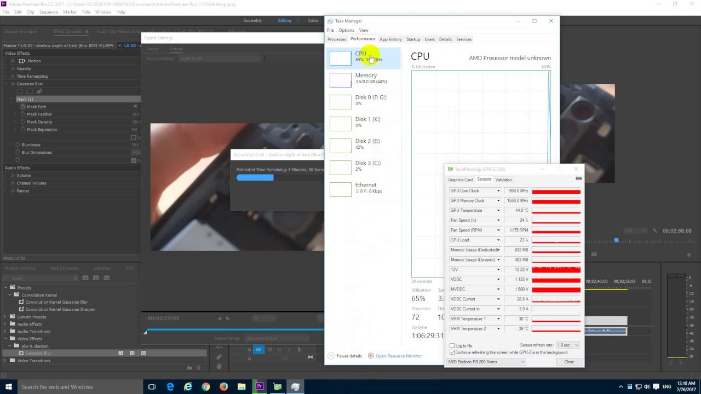Clear the Effects search with the X icon
Image resolution: width=701 pixels, height=394 pixels.
pyautogui.click(x=76, y=278)
